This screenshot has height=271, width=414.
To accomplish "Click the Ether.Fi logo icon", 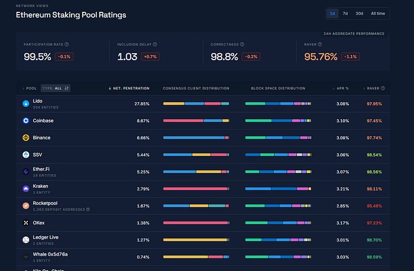I will click(x=25, y=172).
